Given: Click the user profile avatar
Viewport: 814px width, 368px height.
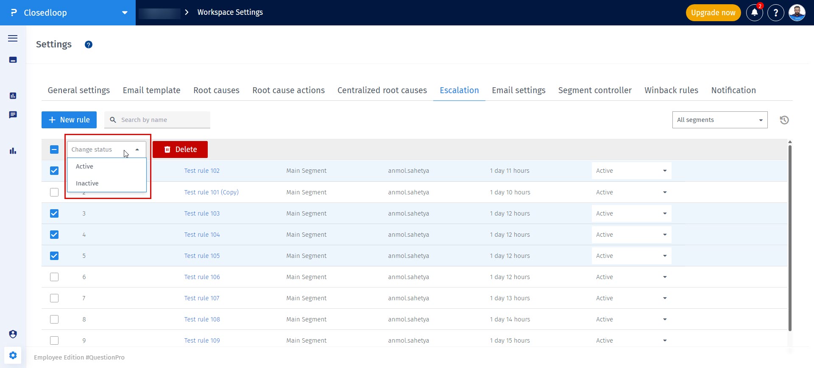Looking at the screenshot, I should coord(797,13).
